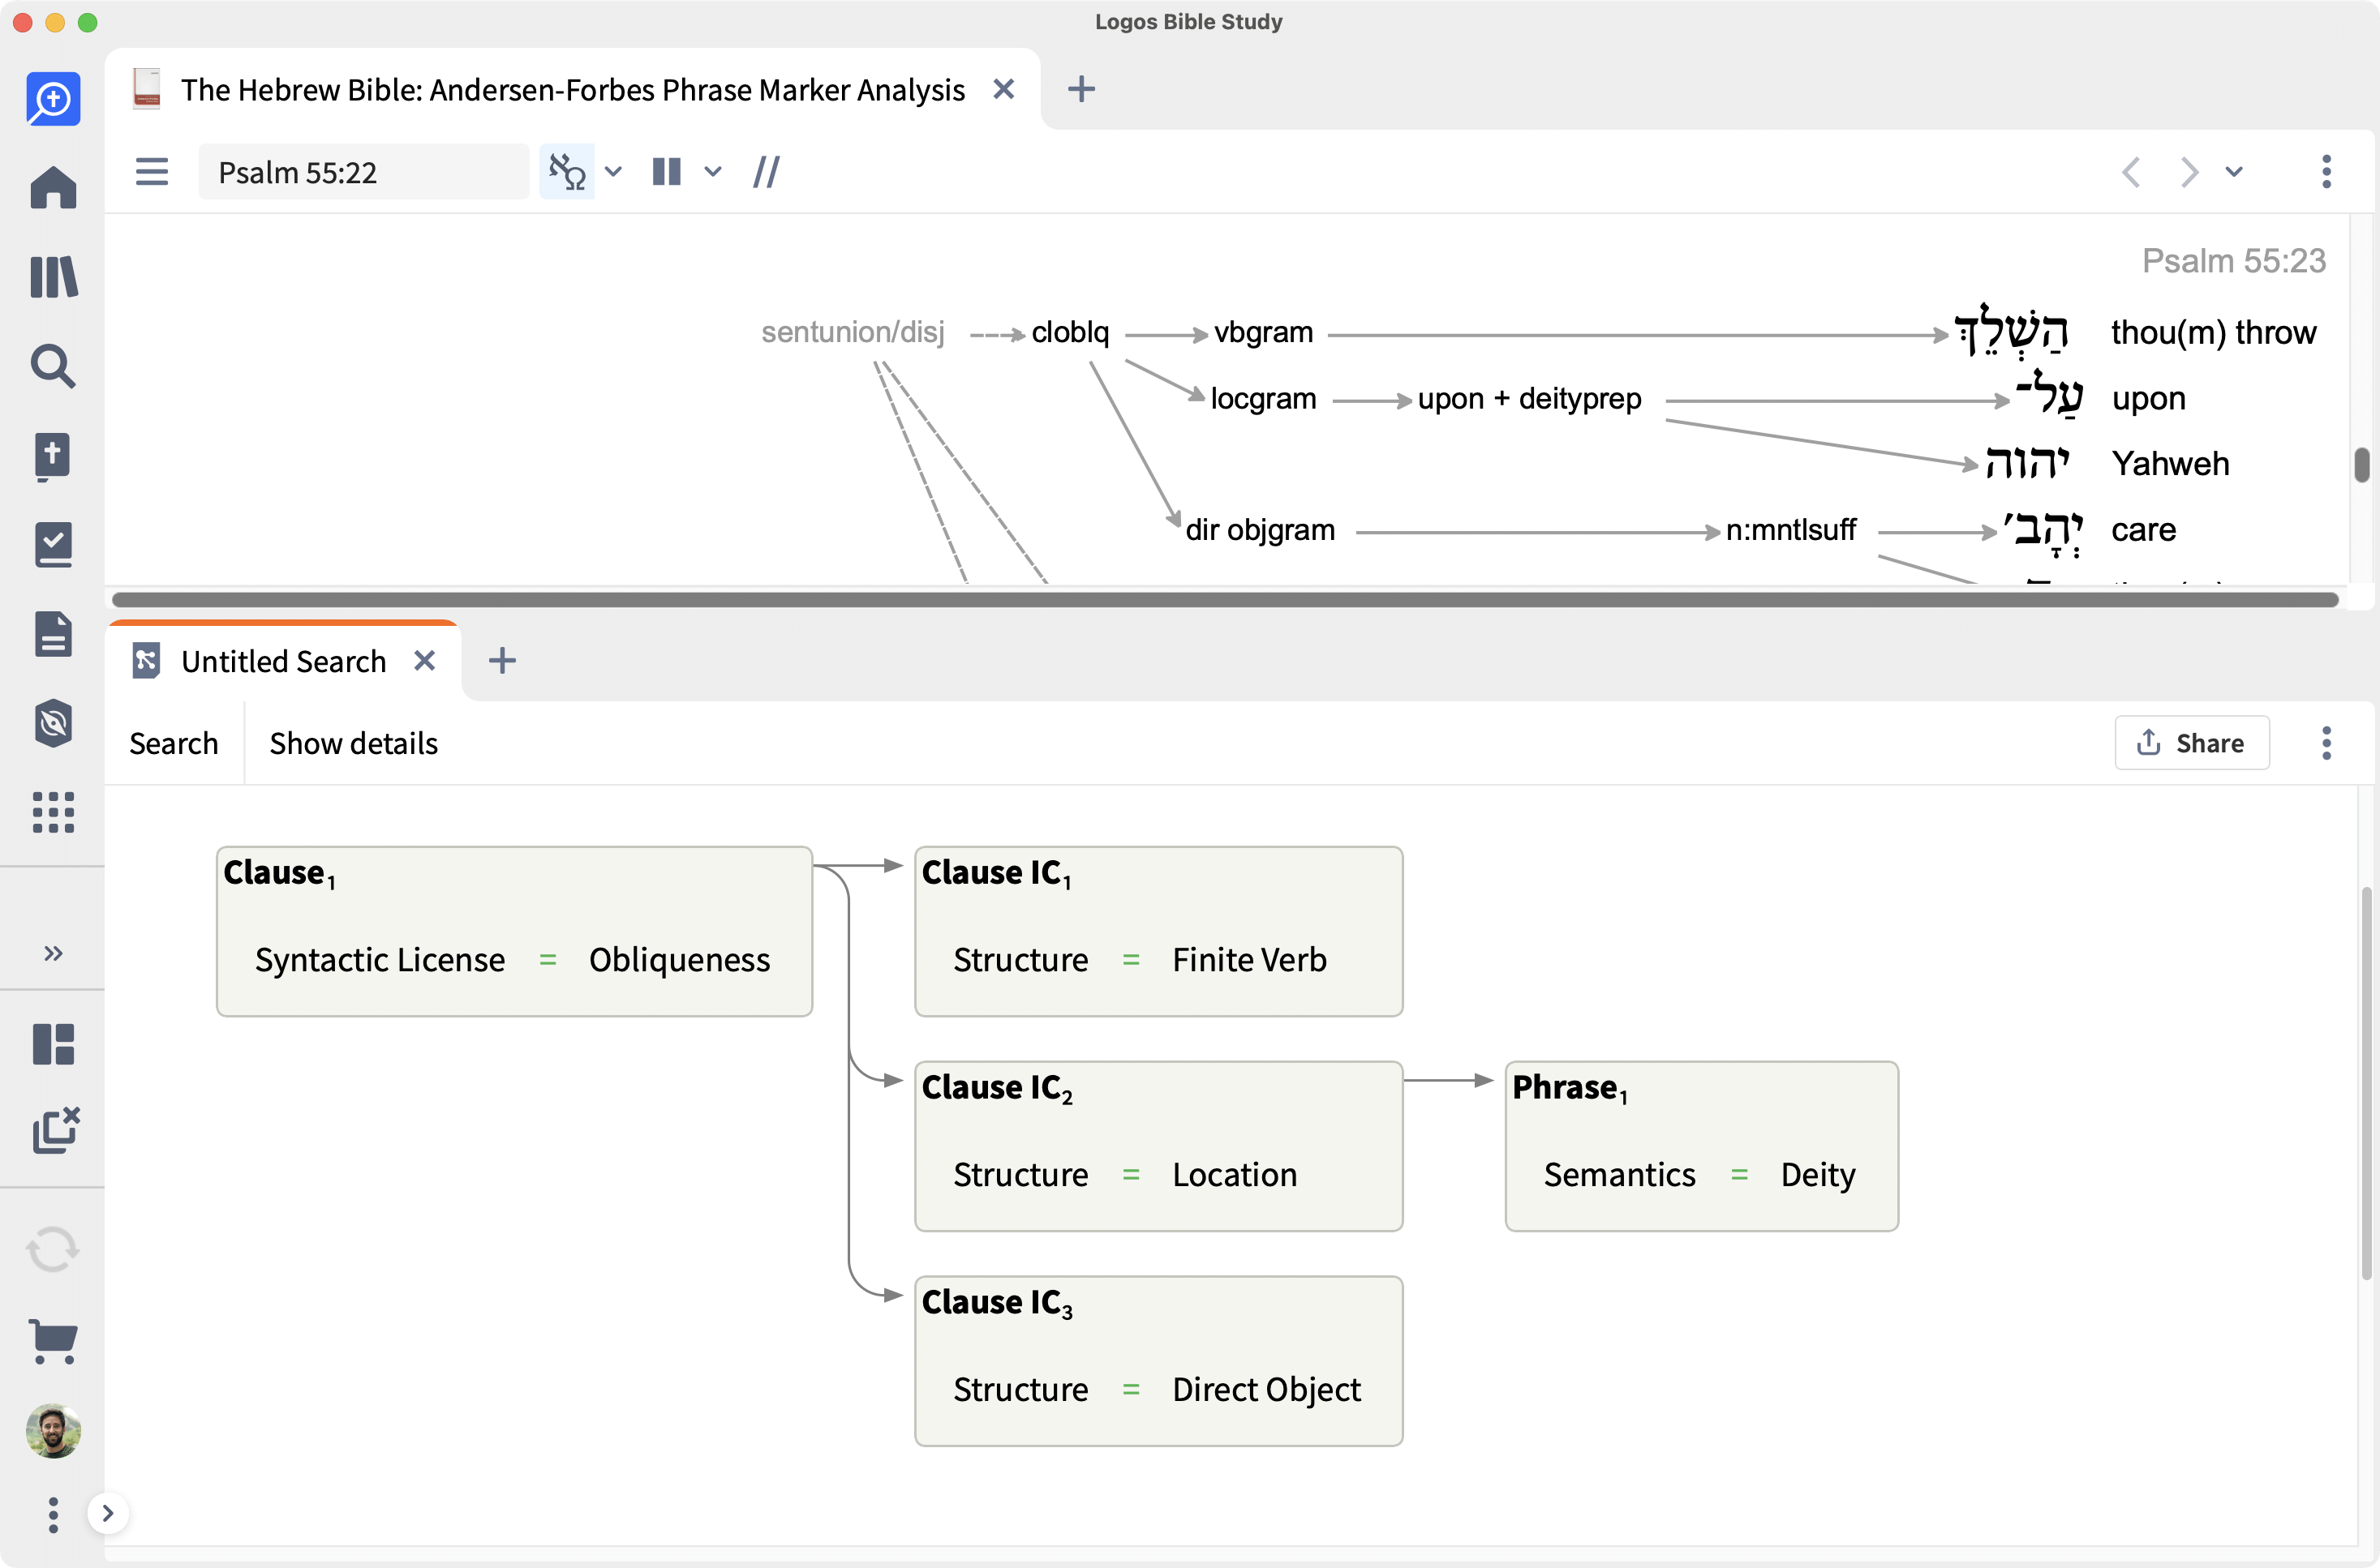
Task: Click the Psalm 55:22 reference box
Action: tap(363, 172)
